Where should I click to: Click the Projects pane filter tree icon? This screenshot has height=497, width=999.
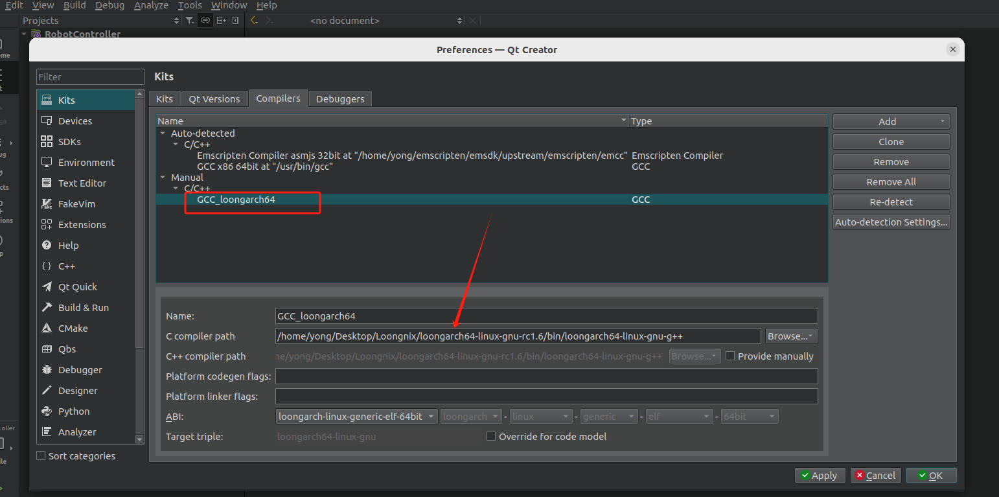pyautogui.click(x=189, y=21)
